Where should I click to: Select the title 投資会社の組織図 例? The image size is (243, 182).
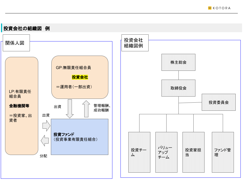click(27, 29)
